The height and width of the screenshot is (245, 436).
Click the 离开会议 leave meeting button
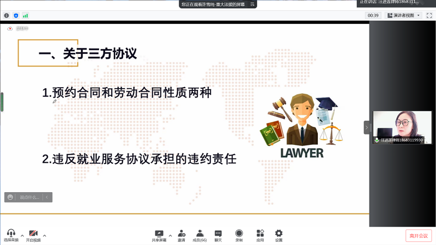point(419,236)
